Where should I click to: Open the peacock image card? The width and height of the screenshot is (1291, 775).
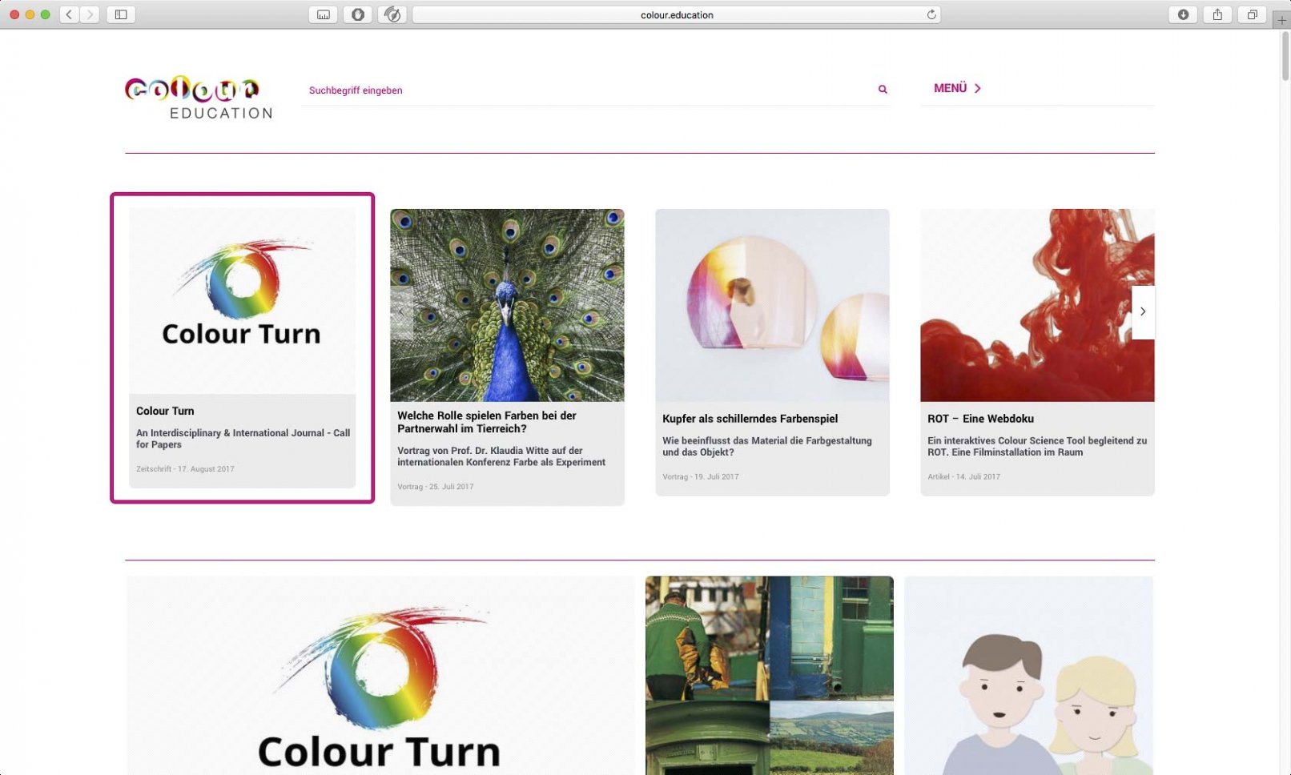(507, 305)
